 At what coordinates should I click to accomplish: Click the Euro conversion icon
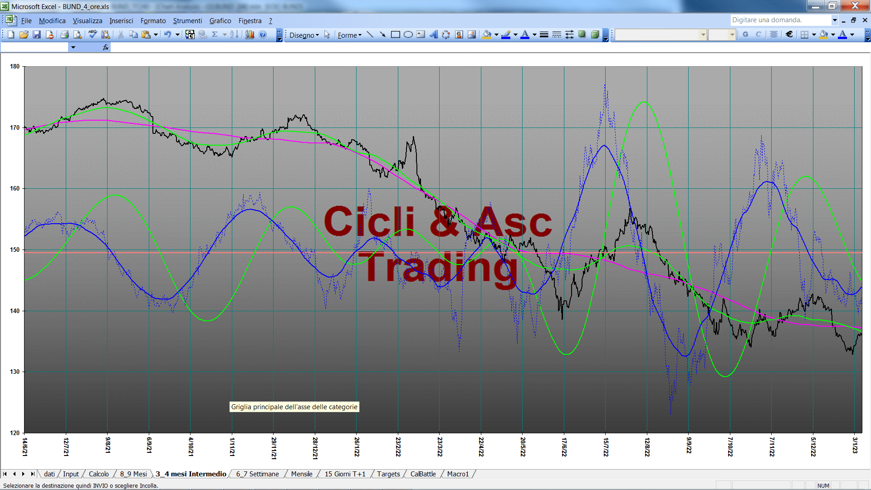click(190, 34)
